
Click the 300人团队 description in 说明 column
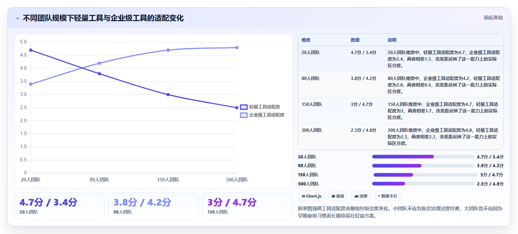coord(444,137)
